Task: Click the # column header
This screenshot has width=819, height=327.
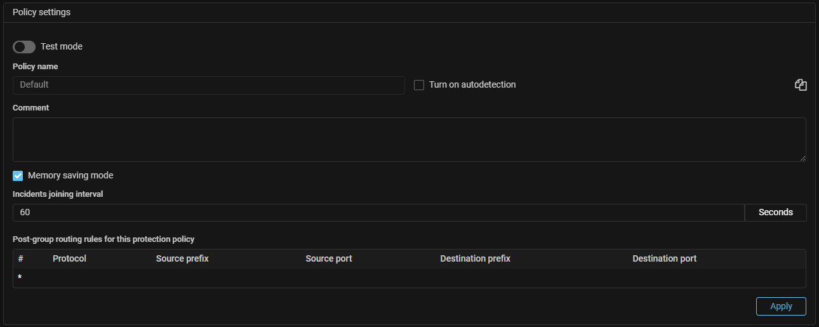Action: [20, 258]
